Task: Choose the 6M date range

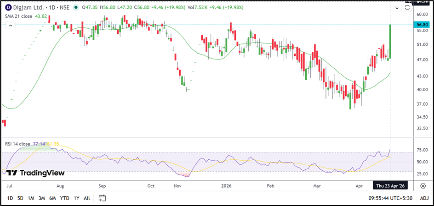Action: pyautogui.click(x=53, y=198)
